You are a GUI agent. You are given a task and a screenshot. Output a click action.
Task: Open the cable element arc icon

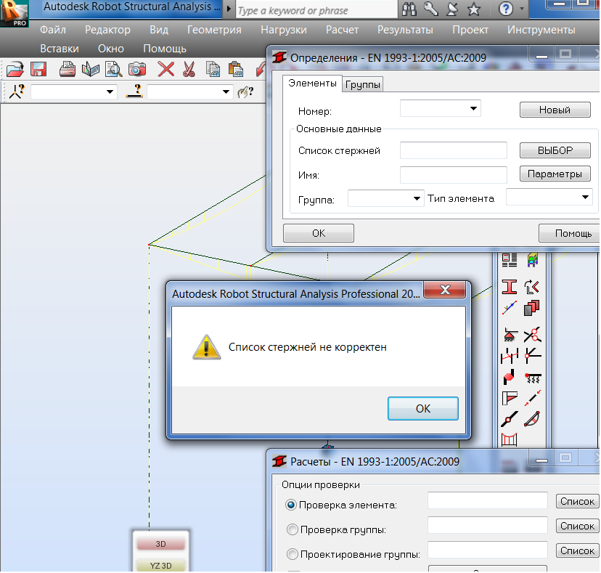pyautogui.click(x=532, y=419)
